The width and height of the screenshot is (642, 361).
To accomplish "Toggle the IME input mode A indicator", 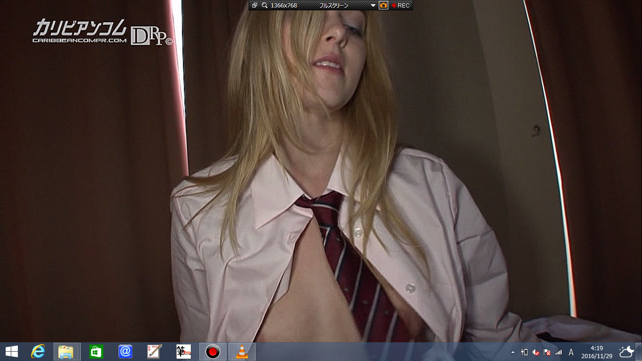I will 571,352.
